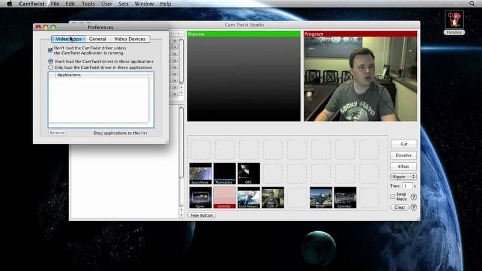Click the Applications column header
482x271 pixels.
[101, 75]
